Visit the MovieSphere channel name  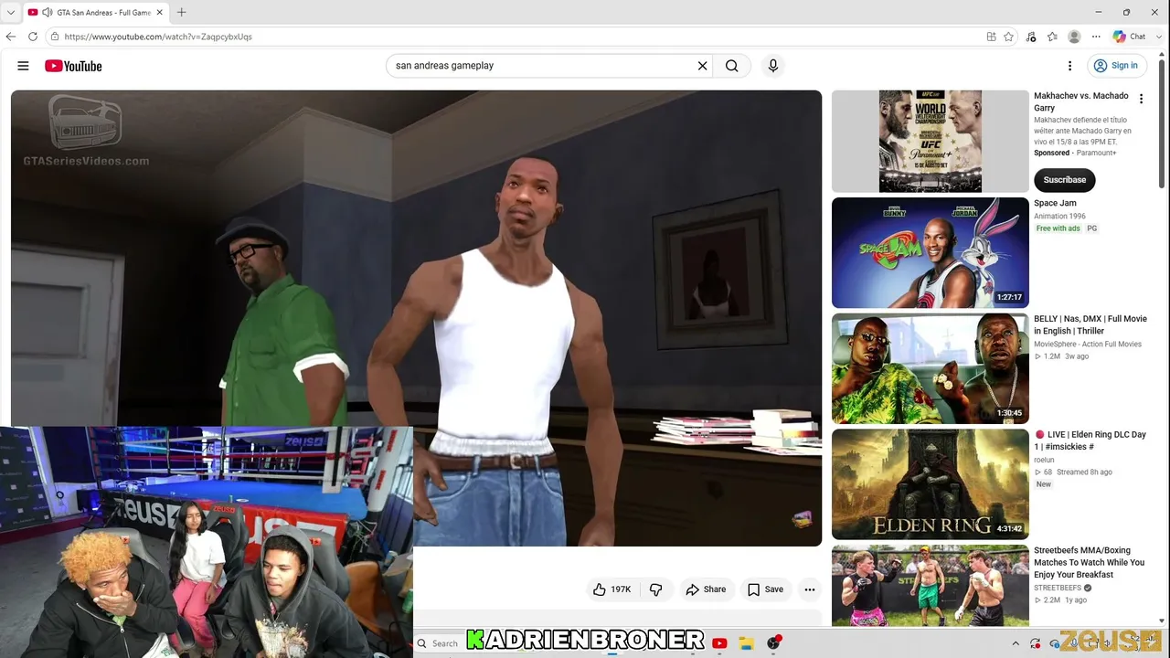(1088, 344)
